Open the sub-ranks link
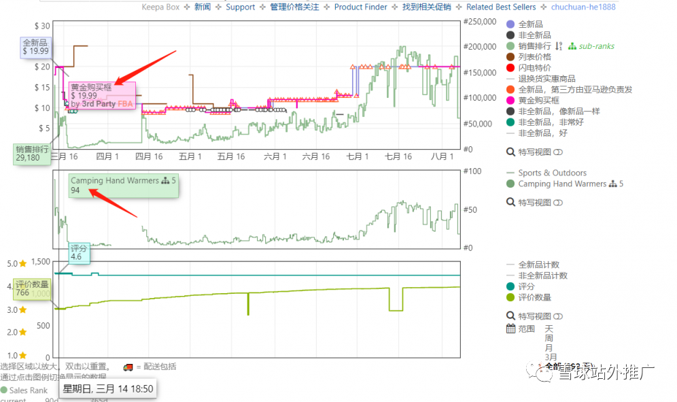This screenshot has height=402, width=677. pyautogui.click(x=596, y=46)
